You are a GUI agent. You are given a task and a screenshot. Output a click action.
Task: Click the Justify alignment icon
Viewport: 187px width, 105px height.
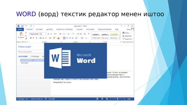[x=73, y=38]
